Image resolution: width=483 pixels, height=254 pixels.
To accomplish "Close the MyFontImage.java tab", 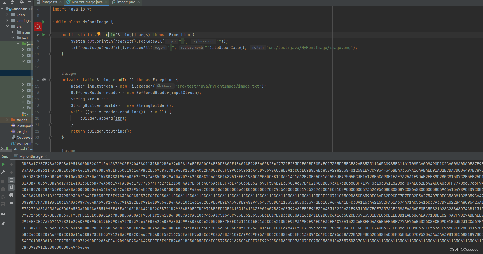I will coord(106,2).
